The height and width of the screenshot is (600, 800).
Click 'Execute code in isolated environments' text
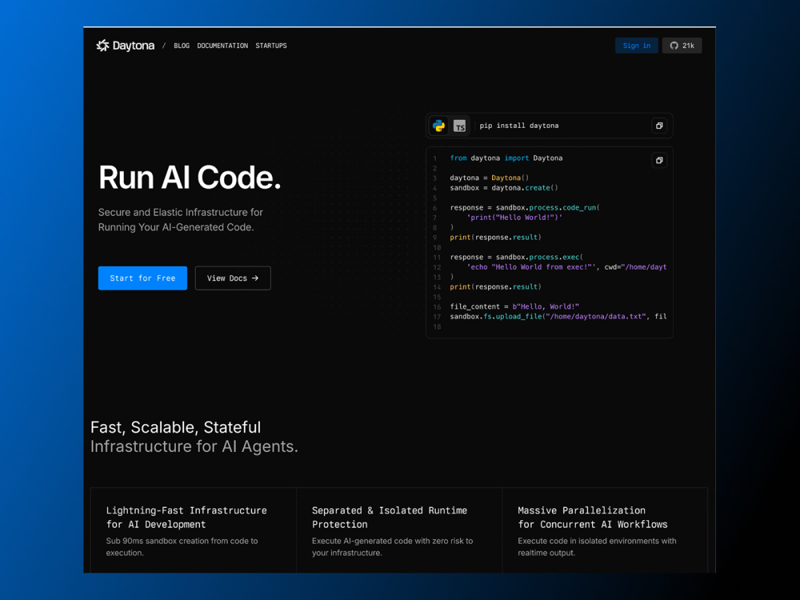click(x=597, y=547)
